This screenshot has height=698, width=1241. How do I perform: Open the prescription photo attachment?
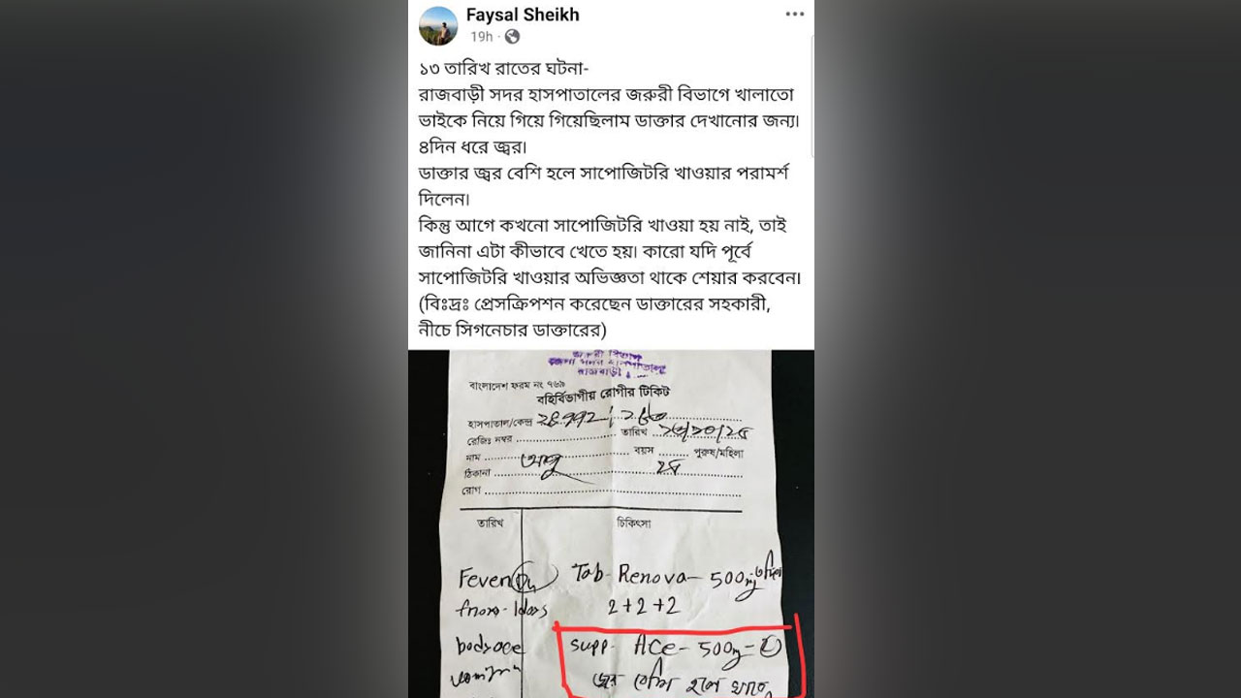point(611,523)
